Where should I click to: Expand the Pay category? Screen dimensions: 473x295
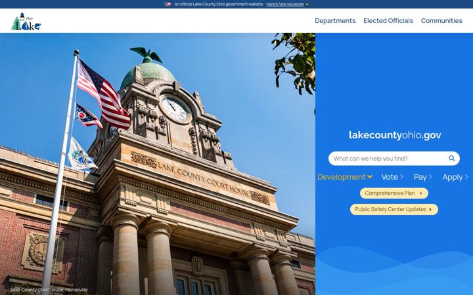pyautogui.click(x=423, y=177)
